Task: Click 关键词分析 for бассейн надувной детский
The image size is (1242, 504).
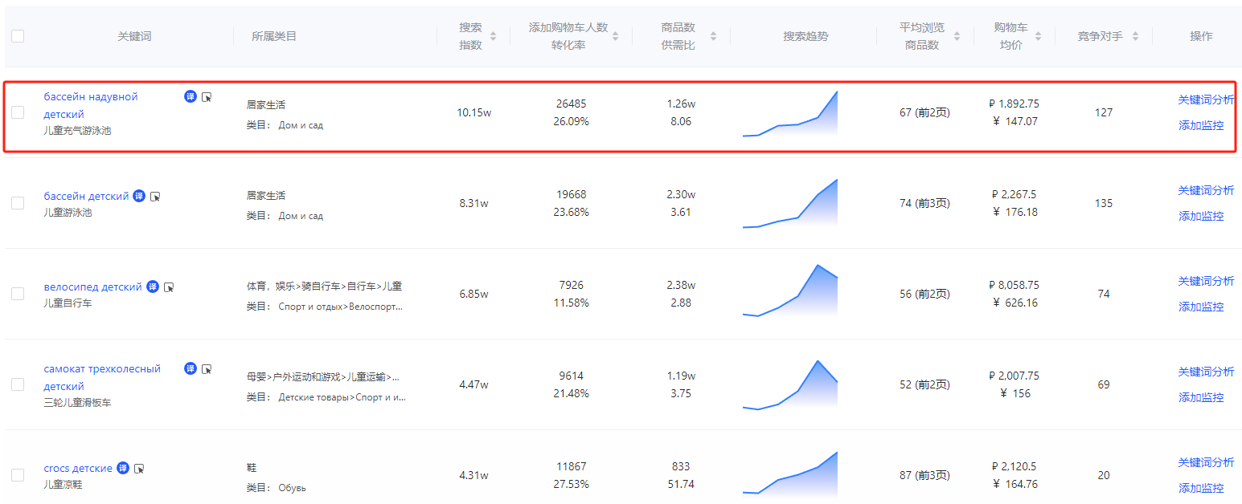Action: [x=1206, y=100]
